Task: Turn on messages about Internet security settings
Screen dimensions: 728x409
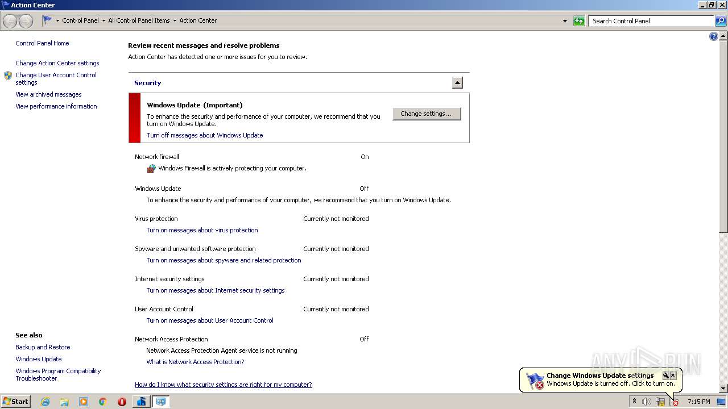Action: click(x=216, y=290)
